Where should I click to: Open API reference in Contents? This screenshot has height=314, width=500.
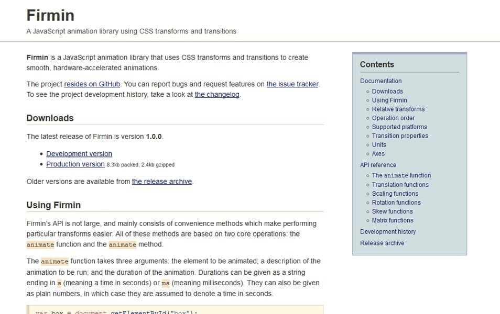point(378,165)
